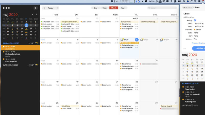Screen dimensions: 205x115
Task: Open Święto Pracy event on May 1
Action: coord(129,22)
